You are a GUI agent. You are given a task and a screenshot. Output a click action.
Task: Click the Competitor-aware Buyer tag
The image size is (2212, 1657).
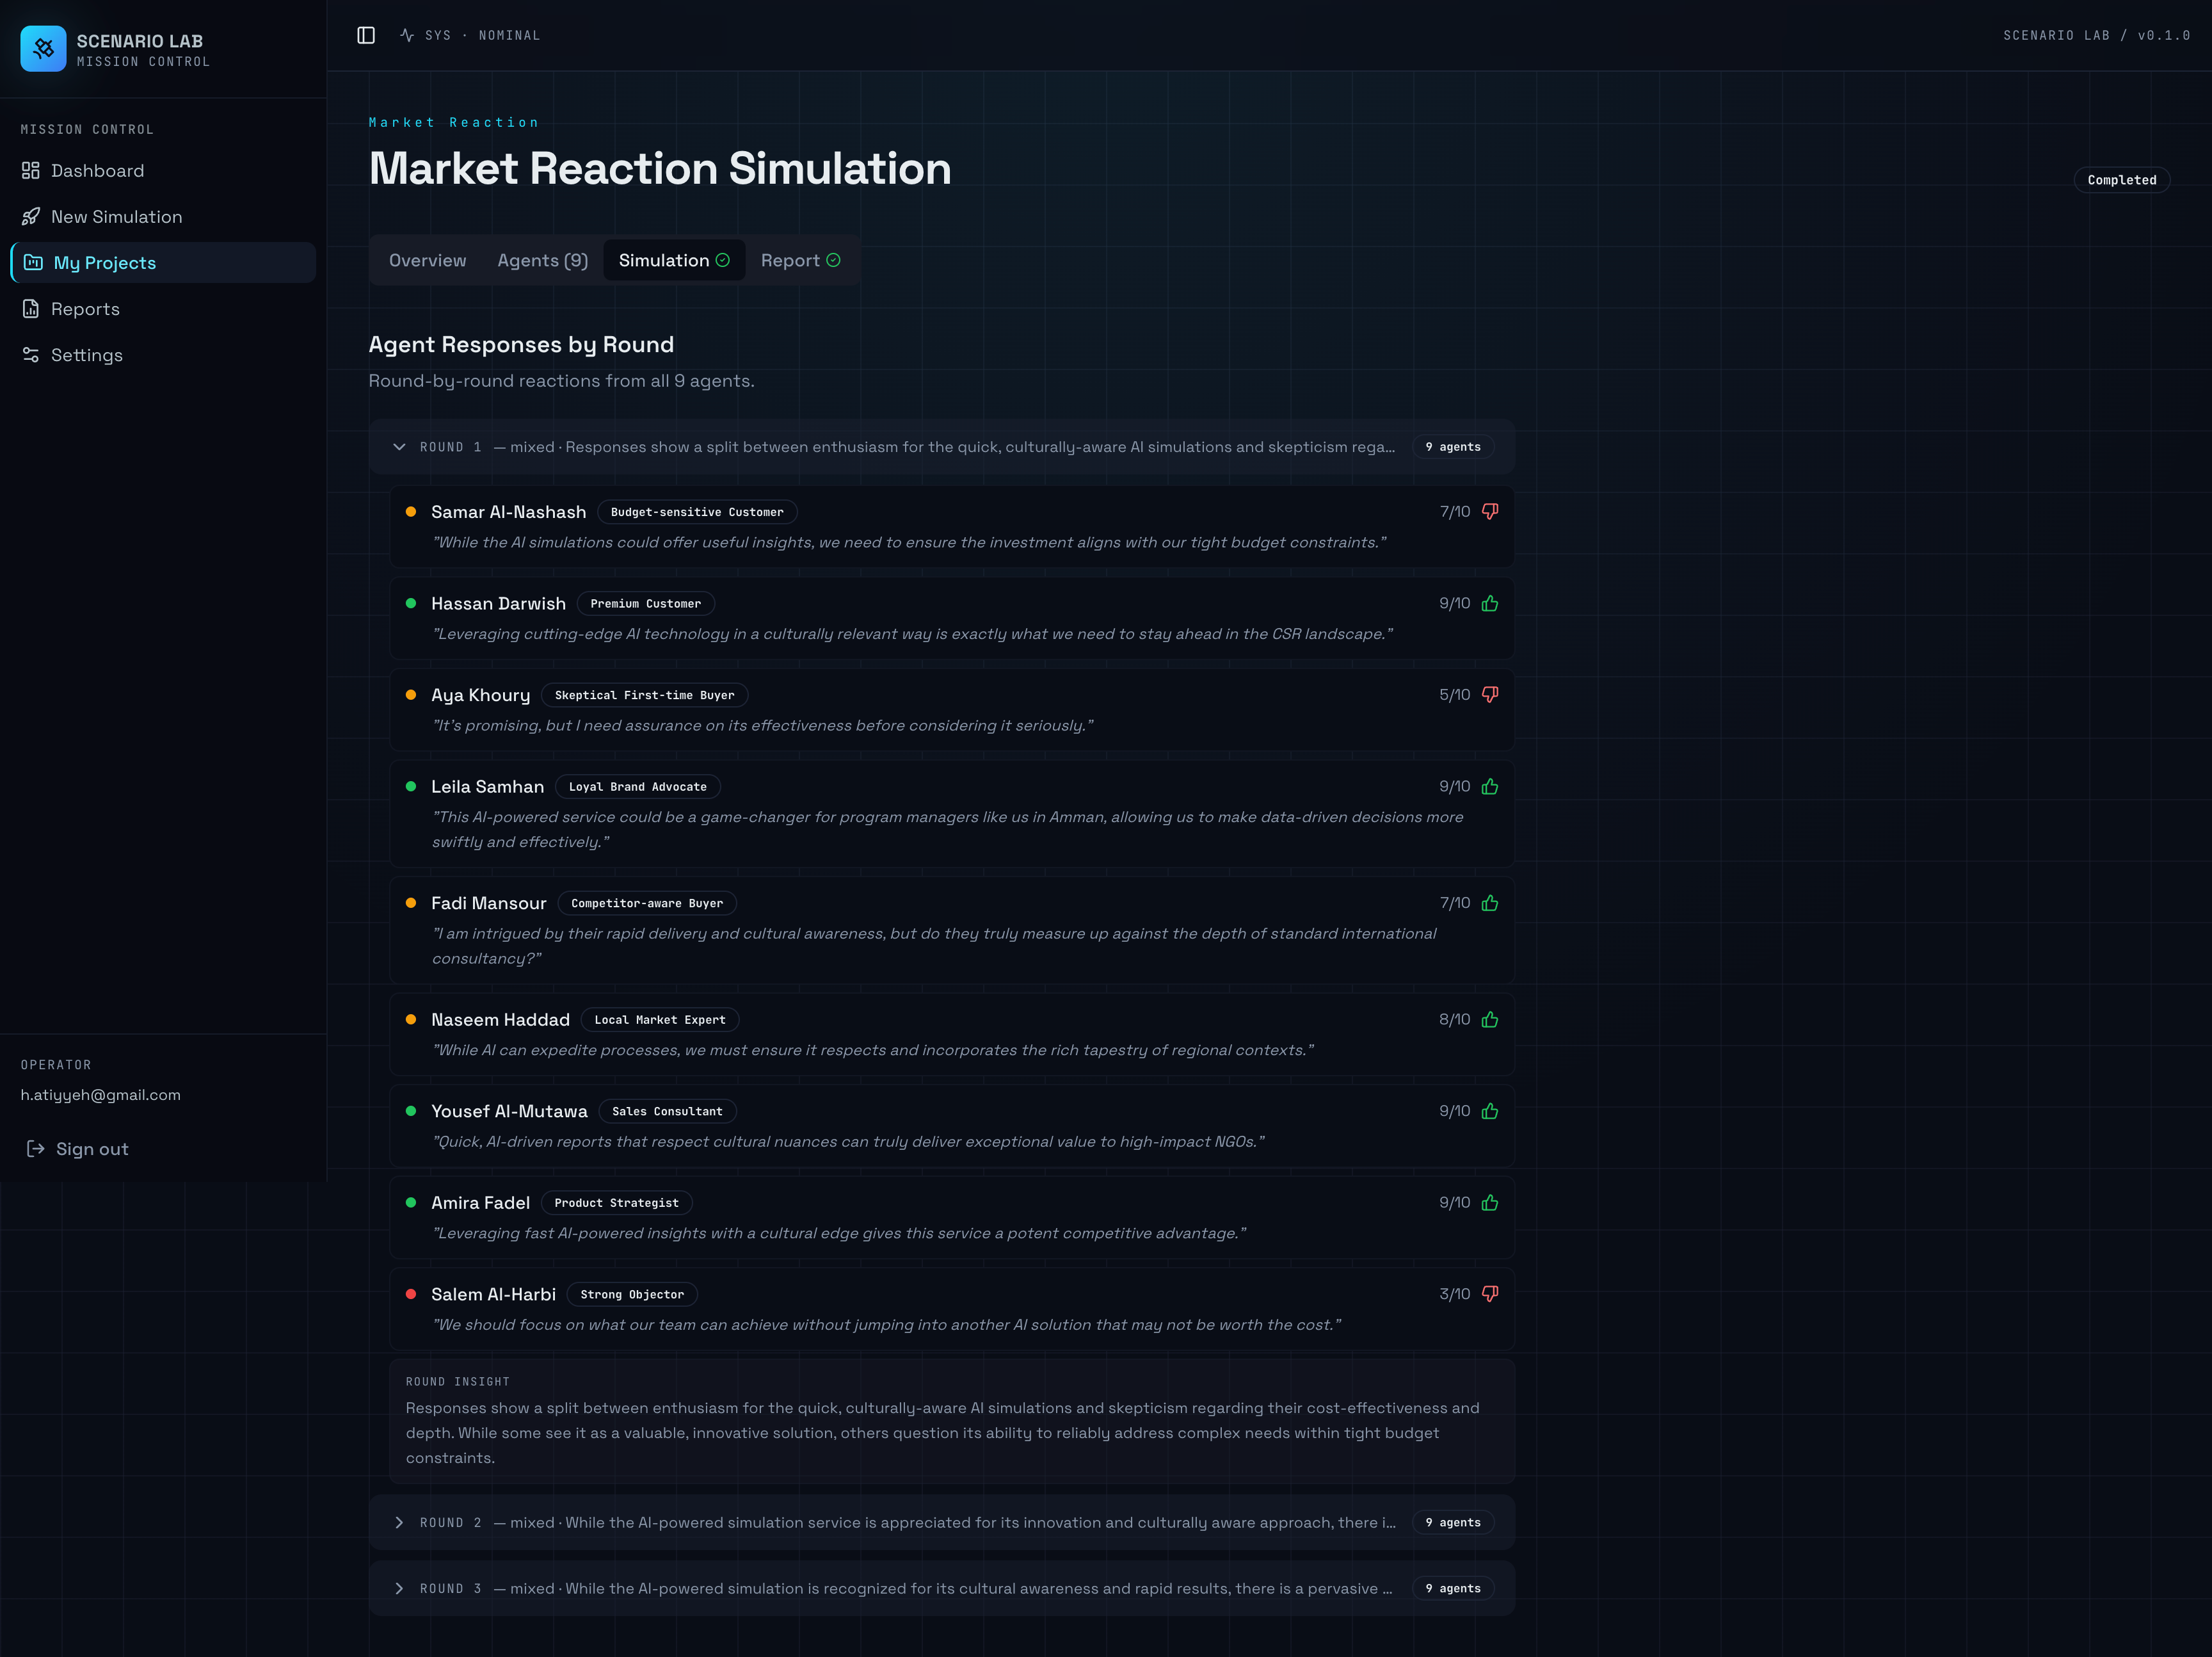coord(647,903)
